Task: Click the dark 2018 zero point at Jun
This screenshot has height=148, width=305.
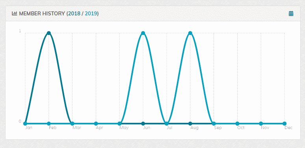Action: coord(143,124)
